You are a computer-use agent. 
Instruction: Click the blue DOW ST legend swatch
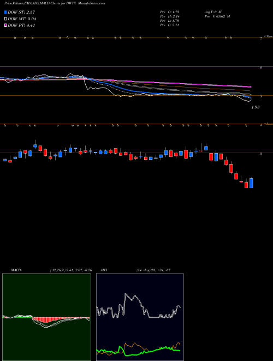point(6,12)
